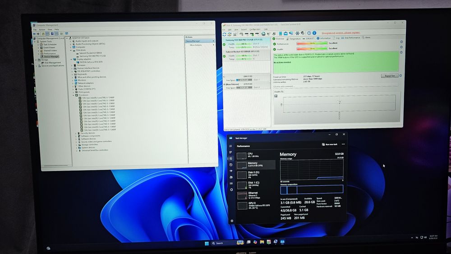451x254 pixels.
Task: Open Task Manager App history sidebar icon
Action: (230, 165)
